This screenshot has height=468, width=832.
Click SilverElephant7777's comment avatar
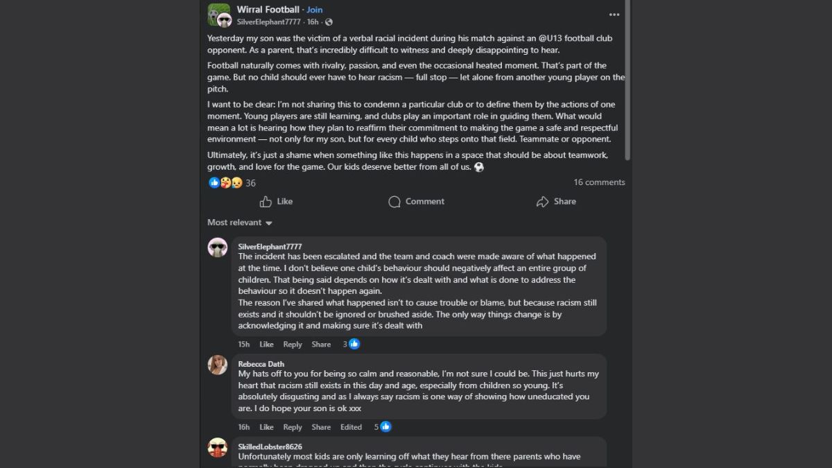218,247
